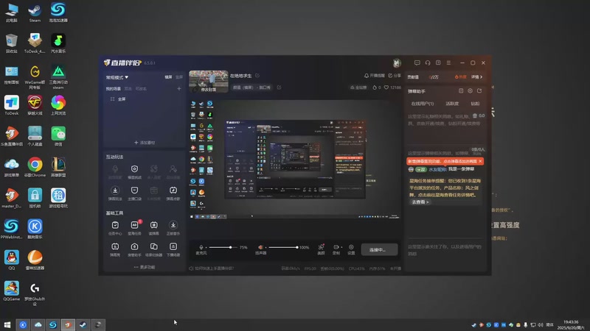
Task: Add a new scene with plus icon
Action: click(x=179, y=88)
